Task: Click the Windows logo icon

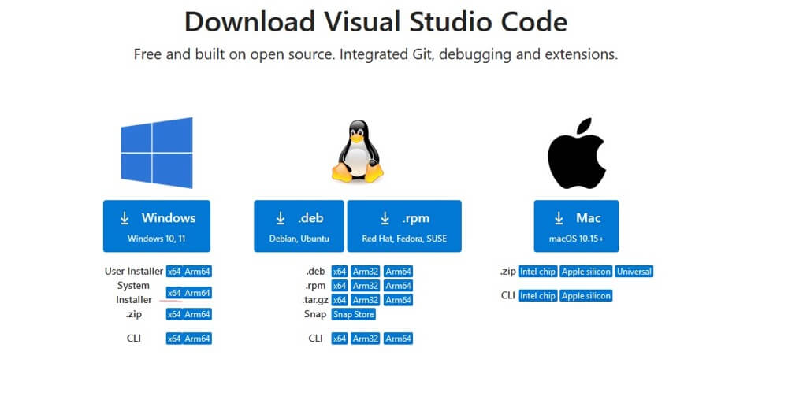Action: click(x=156, y=153)
